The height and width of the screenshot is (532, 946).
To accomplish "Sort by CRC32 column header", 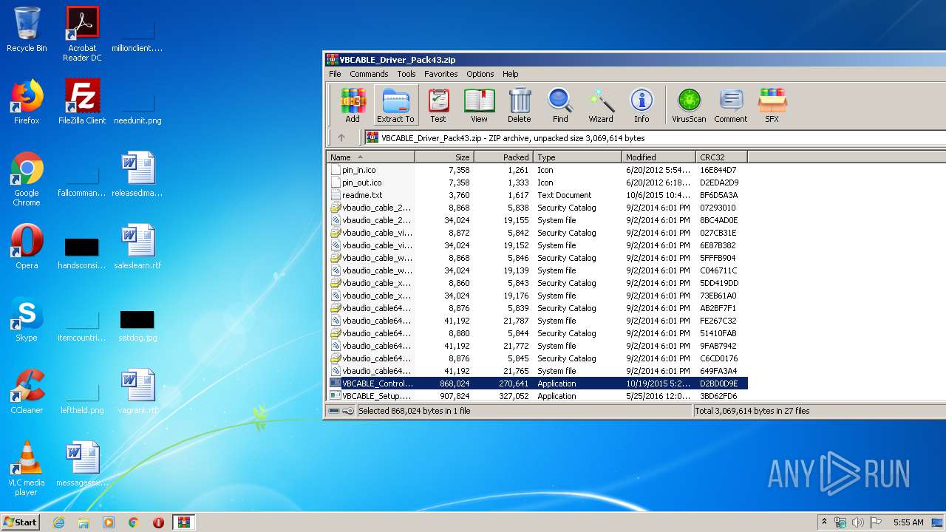I will [721, 157].
